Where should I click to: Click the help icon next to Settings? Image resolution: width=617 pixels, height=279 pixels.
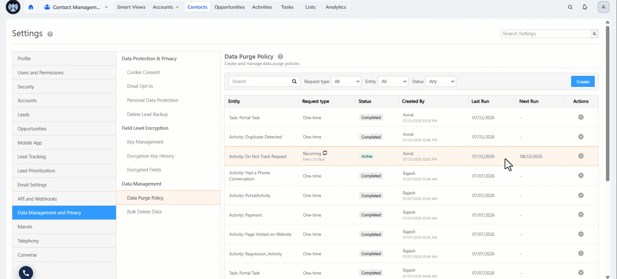click(x=50, y=34)
